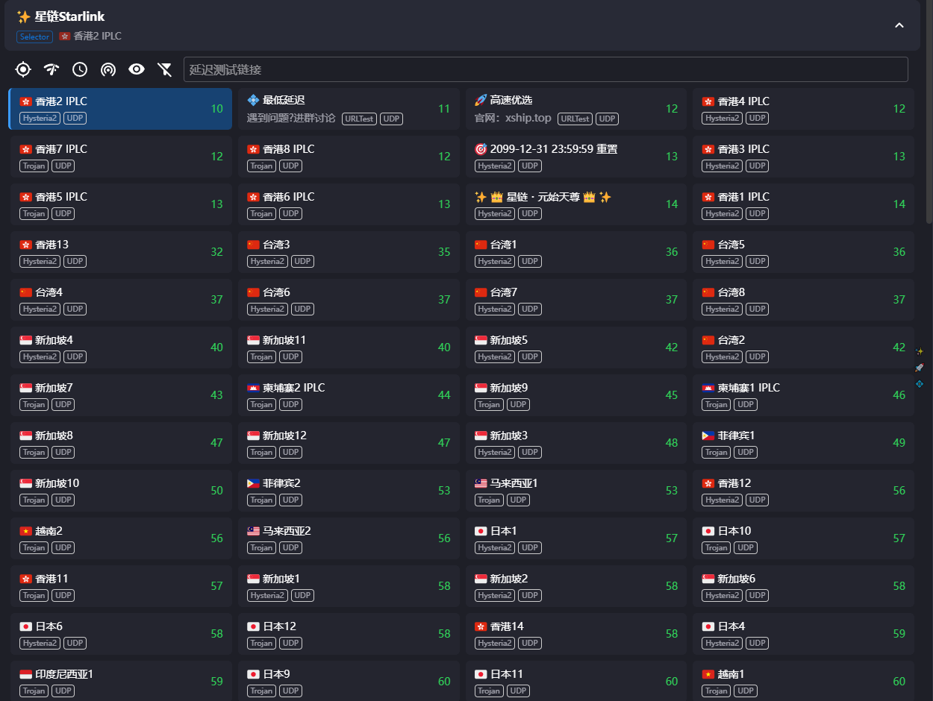Retest latency value 50 on 新加坡10
Image resolution: width=933 pixels, height=701 pixels.
(216, 491)
